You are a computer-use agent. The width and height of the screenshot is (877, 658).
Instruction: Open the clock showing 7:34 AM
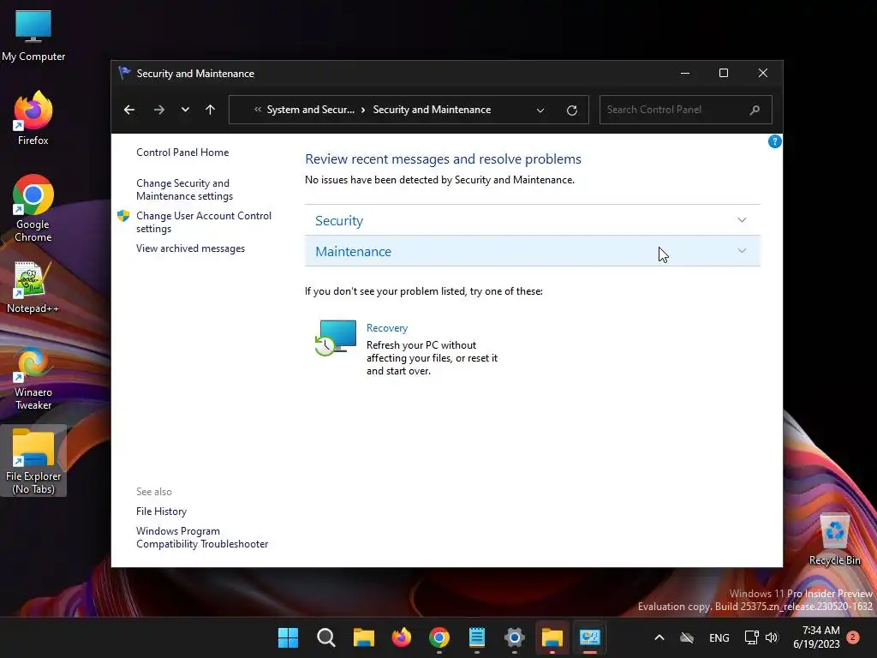(816, 637)
